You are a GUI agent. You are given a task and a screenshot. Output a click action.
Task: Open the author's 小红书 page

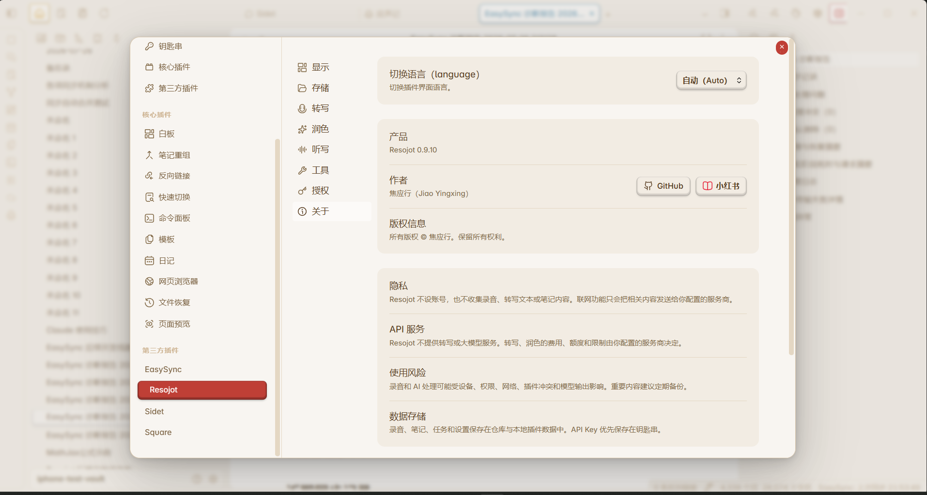[721, 186]
